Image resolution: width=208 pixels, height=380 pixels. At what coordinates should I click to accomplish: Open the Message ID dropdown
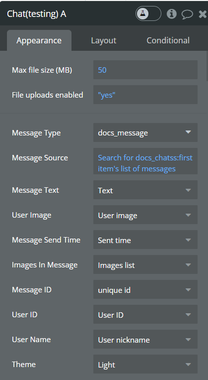145,290
